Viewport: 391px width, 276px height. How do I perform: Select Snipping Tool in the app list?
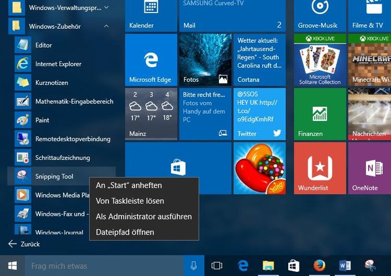tap(61, 176)
